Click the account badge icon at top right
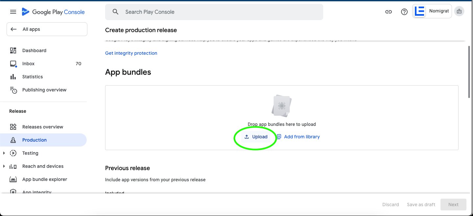 tap(459, 11)
